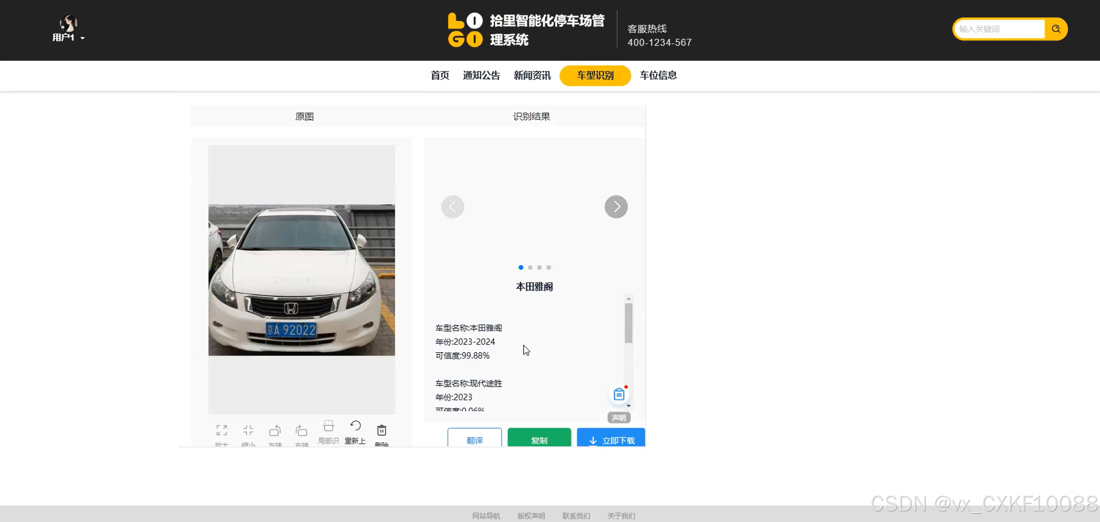Advance the carousel with the right chevron
This screenshot has width=1100, height=522.
(x=616, y=207)
